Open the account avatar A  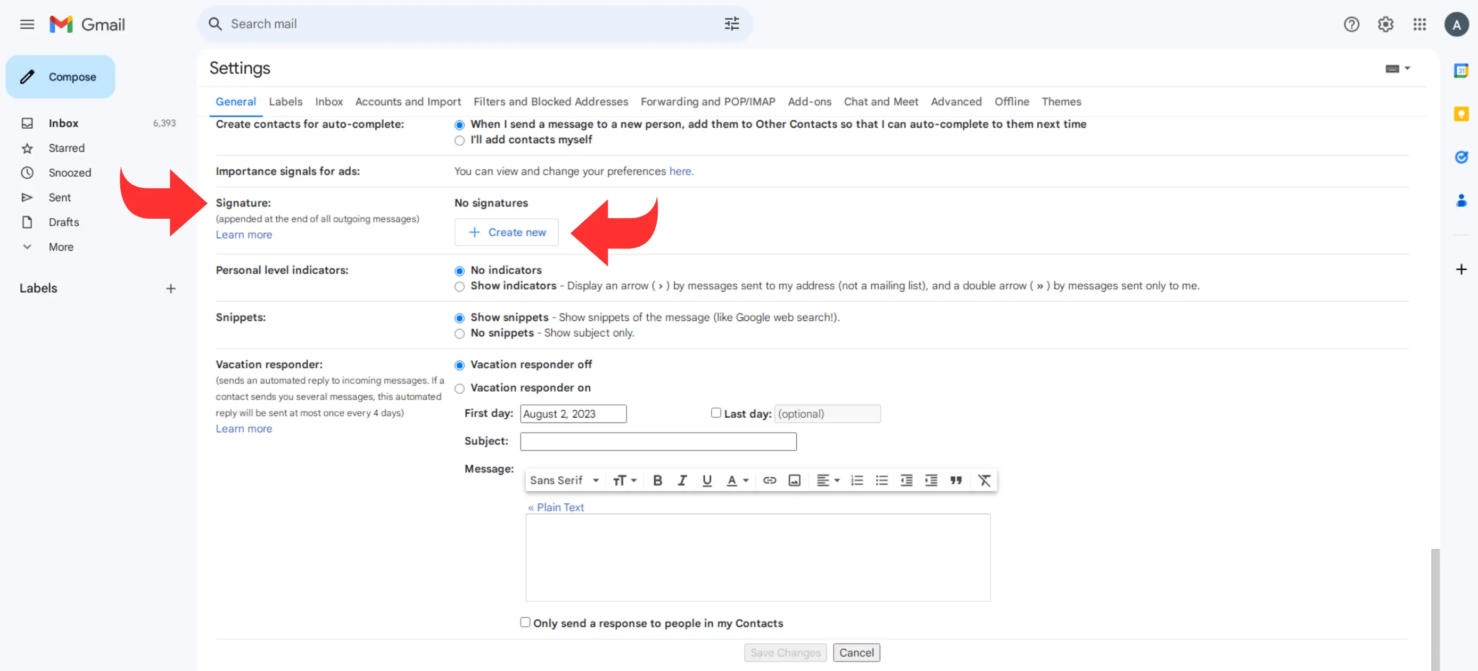1456,24
